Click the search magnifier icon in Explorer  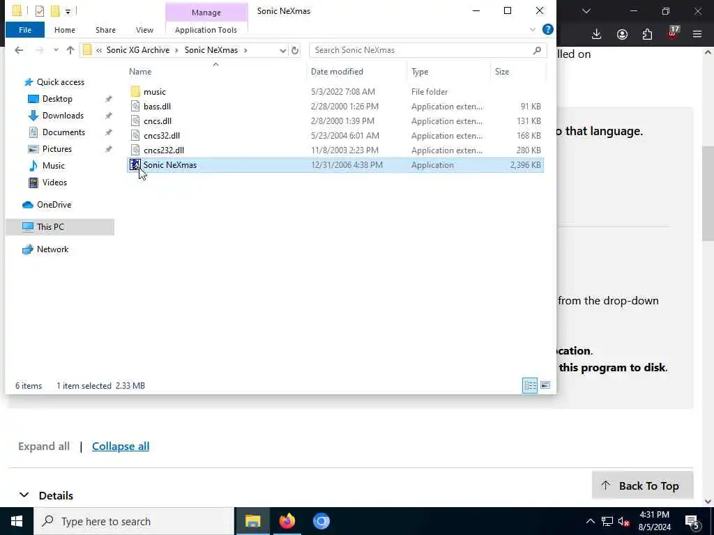pos(537,50)
